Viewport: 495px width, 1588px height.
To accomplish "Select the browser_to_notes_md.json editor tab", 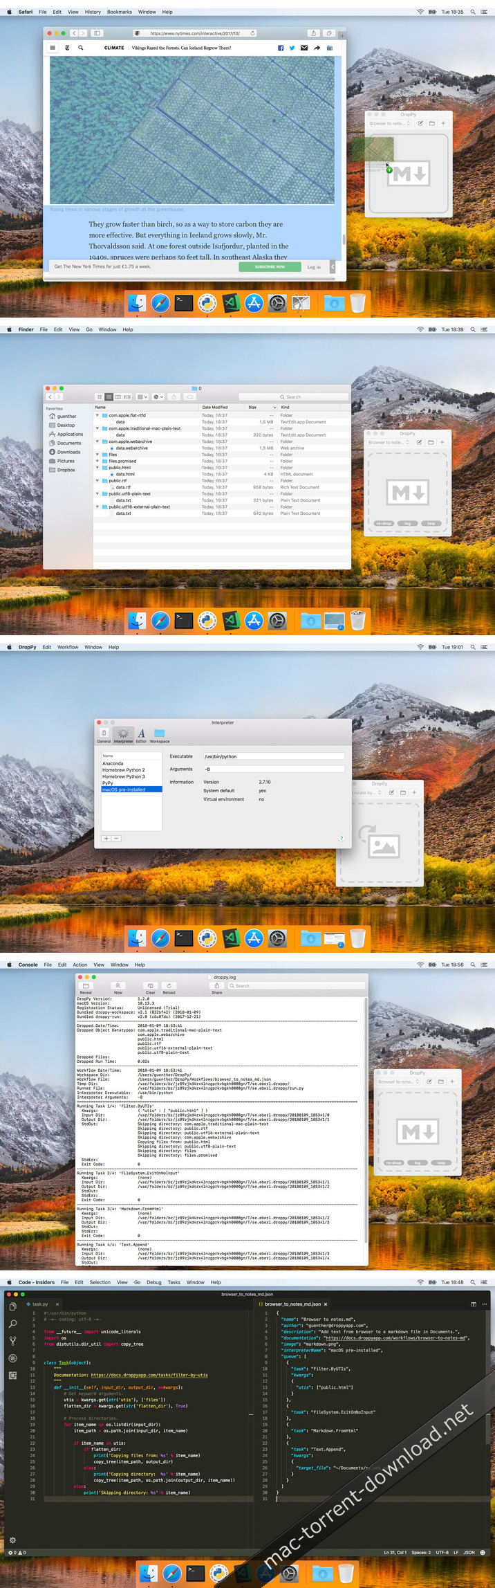I will (x=292, y=1304).
